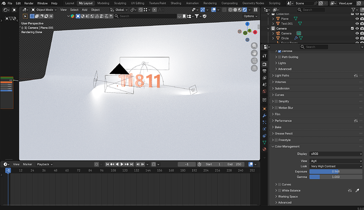The image size is (364, 210).
Task: Click the White Balance eyedropper icon
Action: pyautogui.click(x=357, y=190)
